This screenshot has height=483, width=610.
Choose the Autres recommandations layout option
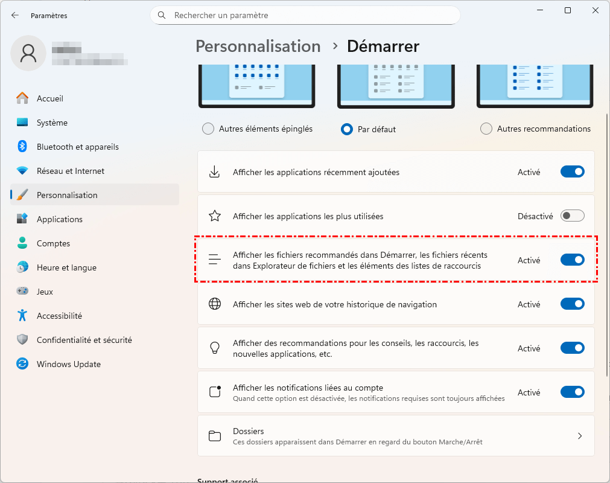pos(486,129)
